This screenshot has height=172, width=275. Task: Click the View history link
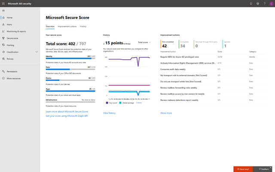[109, 113]
